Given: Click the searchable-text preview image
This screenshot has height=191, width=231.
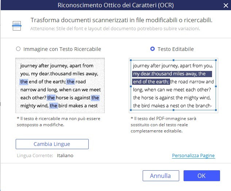Looking at the screenshot, I should tap(60, 85).
